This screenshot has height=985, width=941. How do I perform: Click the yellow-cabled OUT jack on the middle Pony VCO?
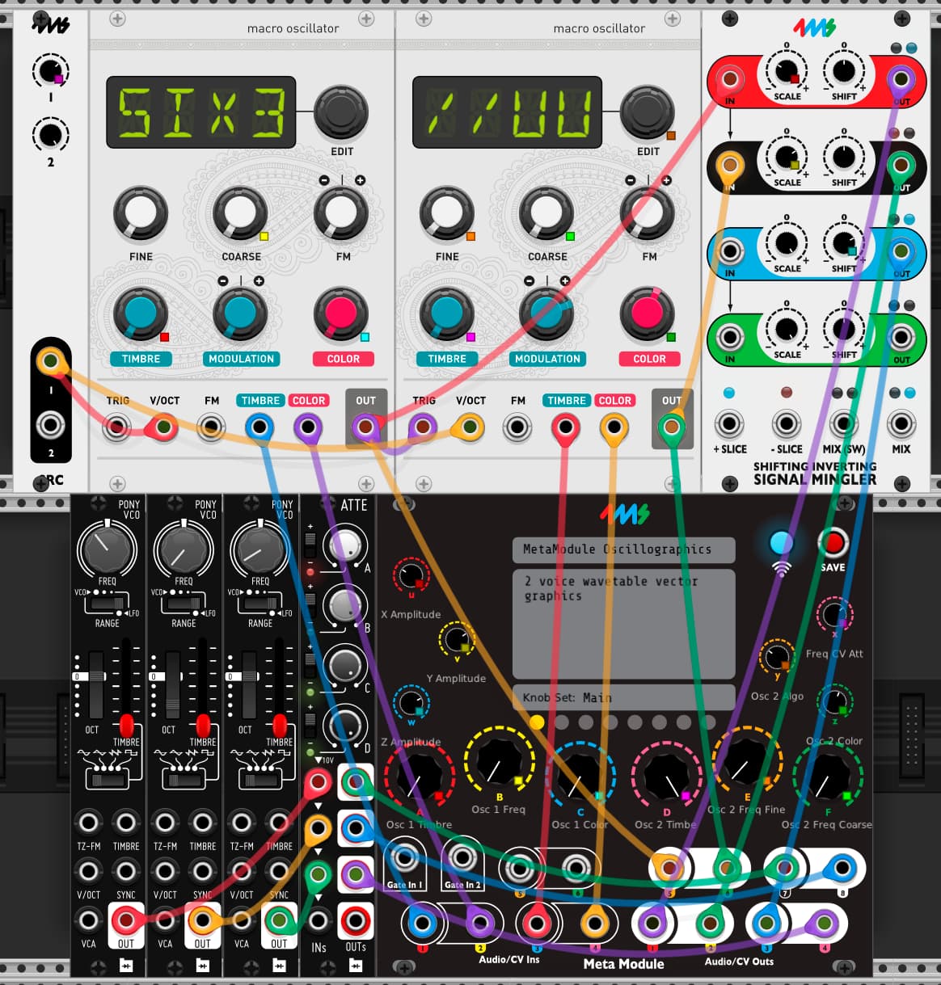(x=202, y=920)
